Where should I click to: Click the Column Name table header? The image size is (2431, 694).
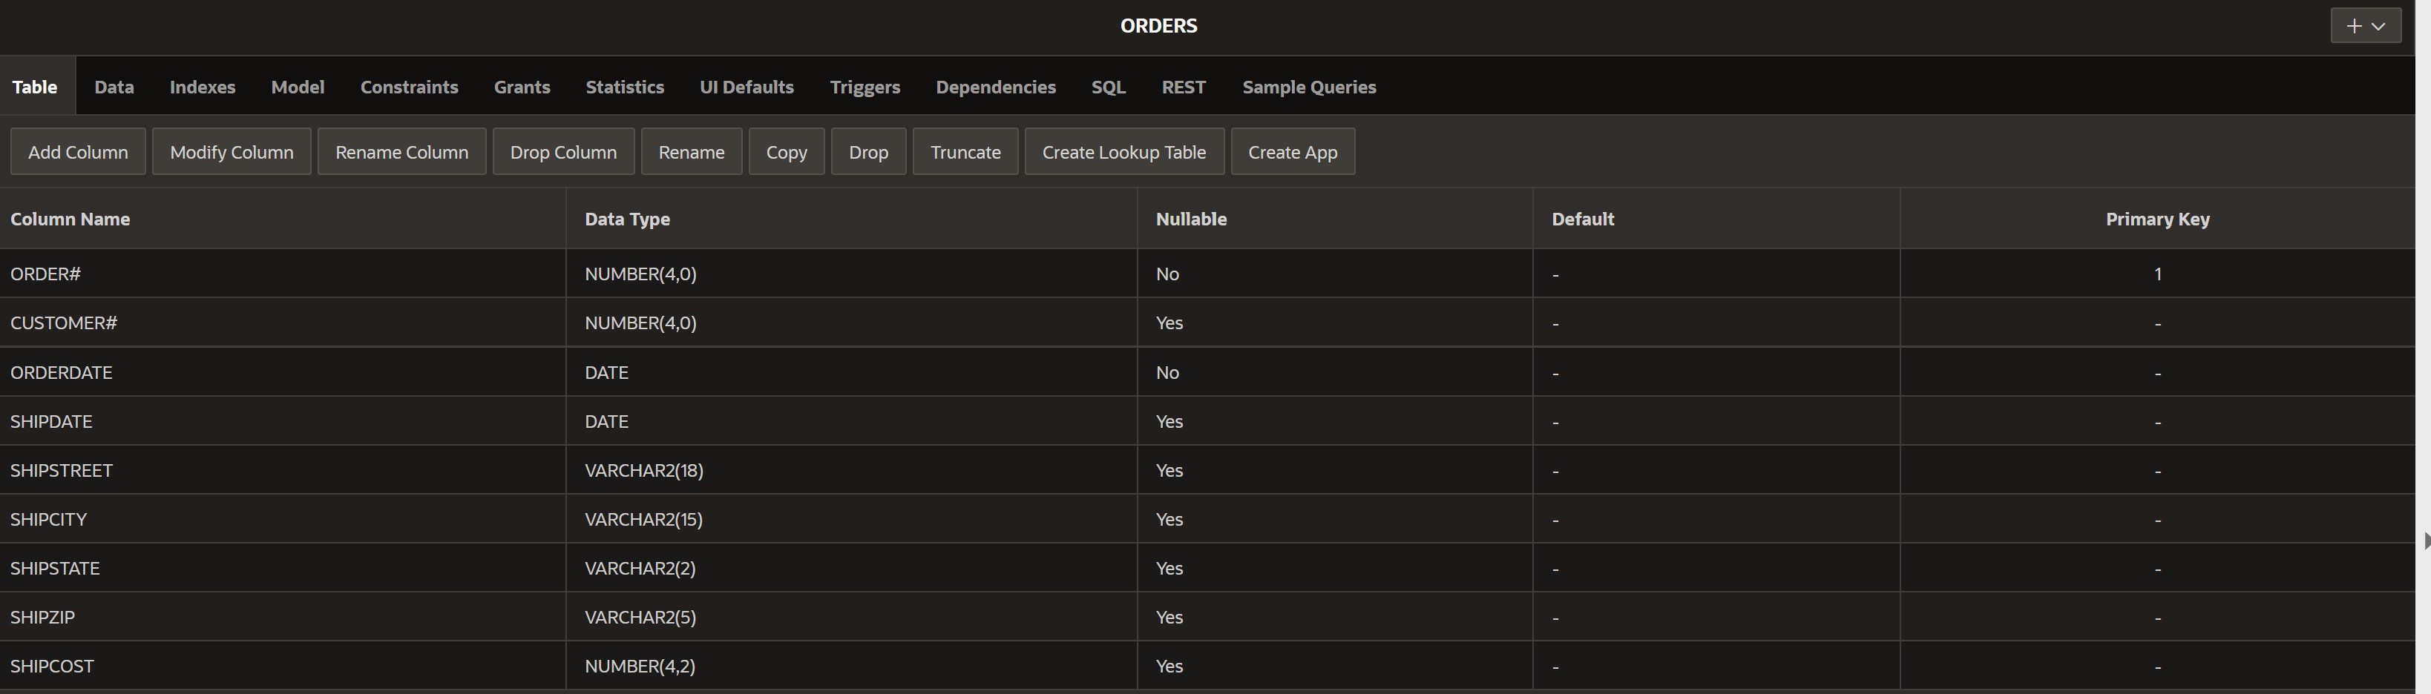(x=70, y=219)
